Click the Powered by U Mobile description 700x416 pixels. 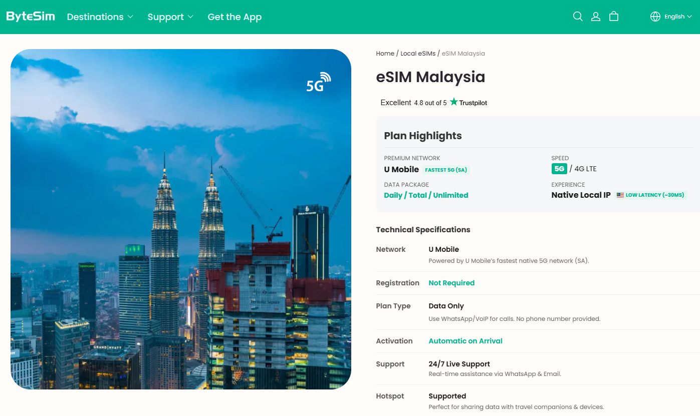click(509, 261)
